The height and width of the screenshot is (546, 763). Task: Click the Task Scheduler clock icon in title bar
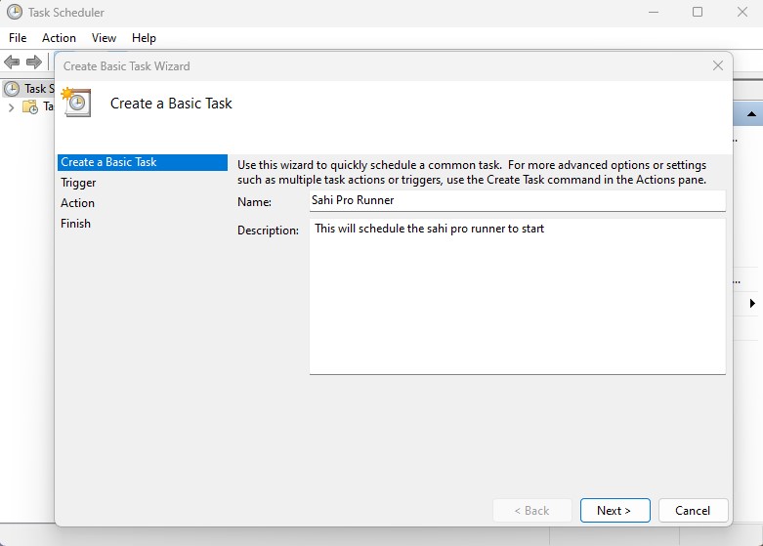[x=15, y=13]
